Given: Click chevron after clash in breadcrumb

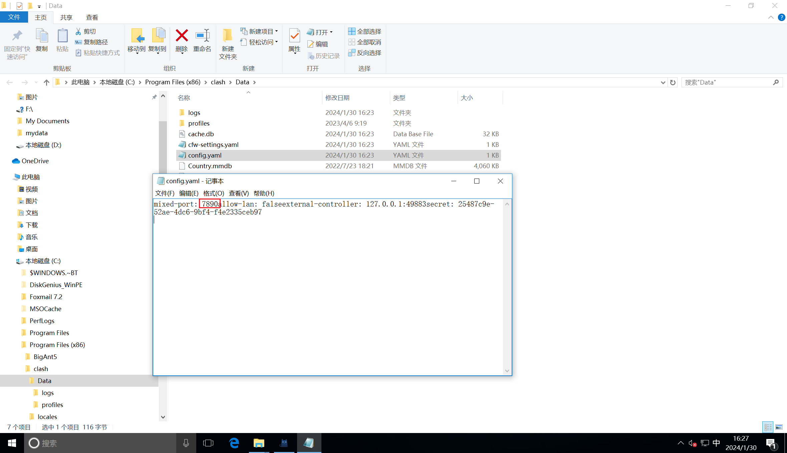Looking at the screenshot, I should [230, 82].
